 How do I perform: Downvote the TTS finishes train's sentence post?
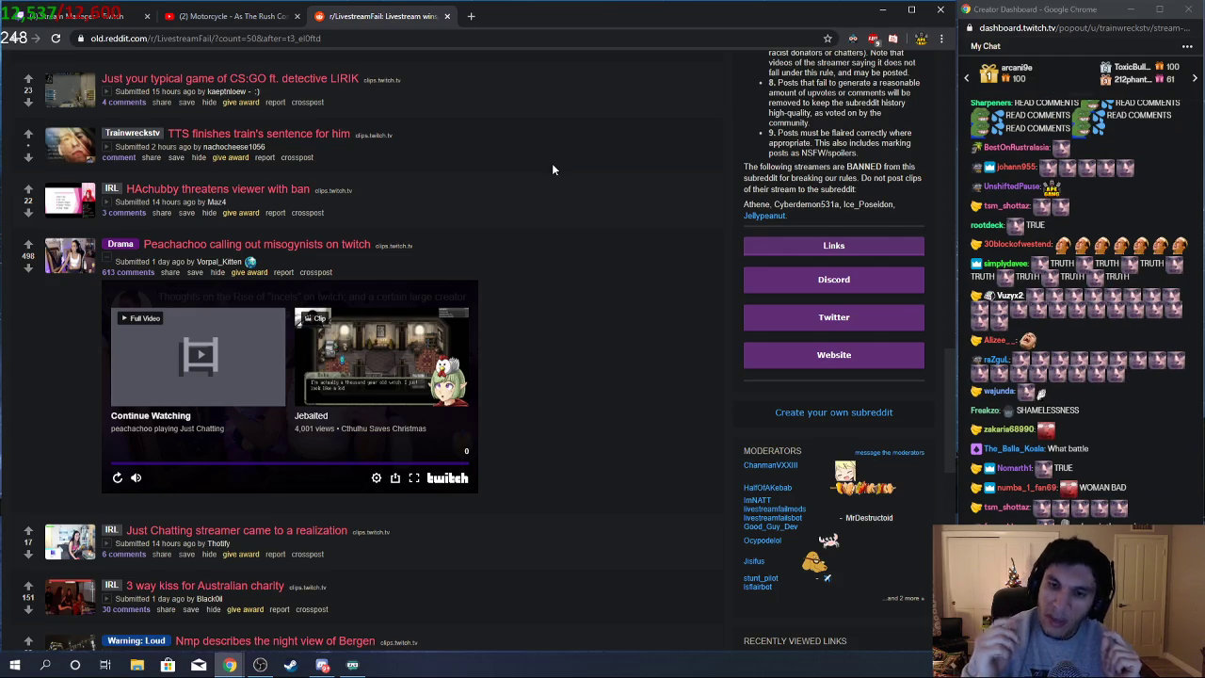[28, 157]
